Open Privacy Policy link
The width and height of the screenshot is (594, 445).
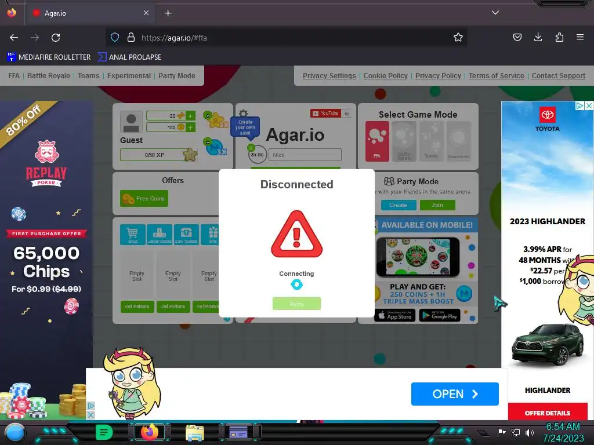438,76
